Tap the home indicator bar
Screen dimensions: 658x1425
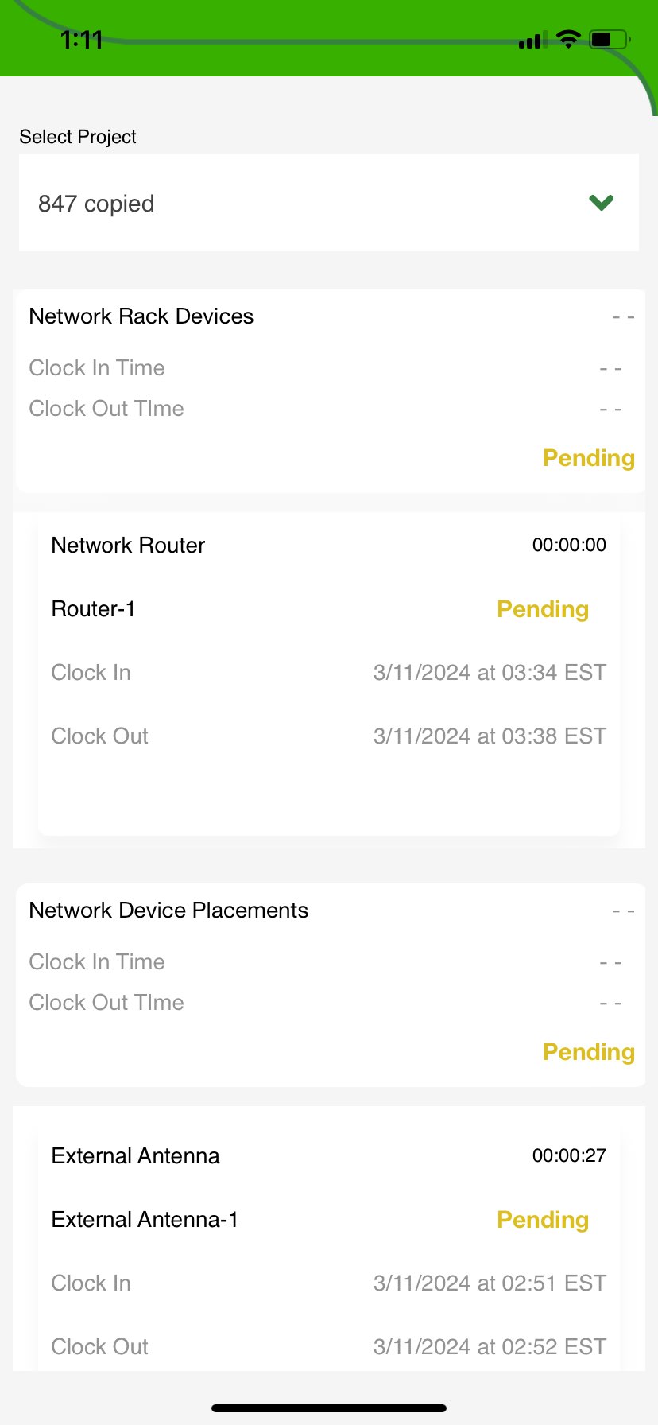[329, 1408]
